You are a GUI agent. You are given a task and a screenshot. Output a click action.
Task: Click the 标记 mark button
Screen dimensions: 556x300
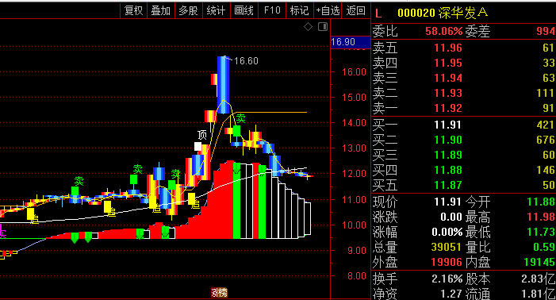pyautogui.click(x=300, y=10)
